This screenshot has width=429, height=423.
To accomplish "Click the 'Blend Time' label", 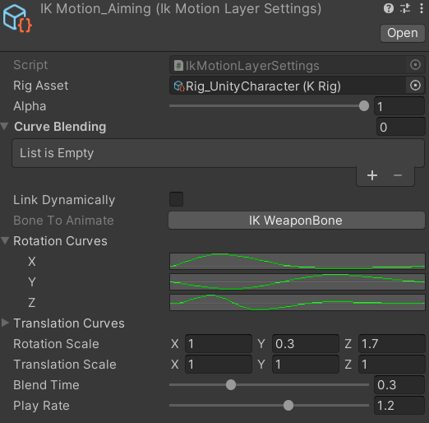I will [x=46, y=384].
